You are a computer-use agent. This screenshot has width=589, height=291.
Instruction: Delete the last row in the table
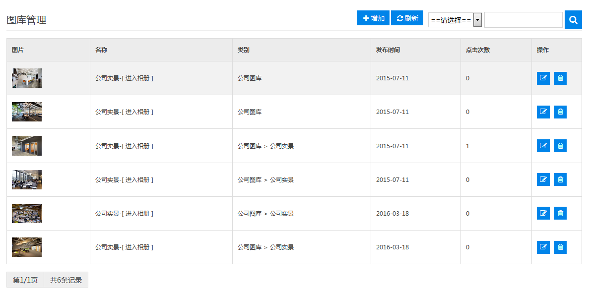(x=560, y=247)
